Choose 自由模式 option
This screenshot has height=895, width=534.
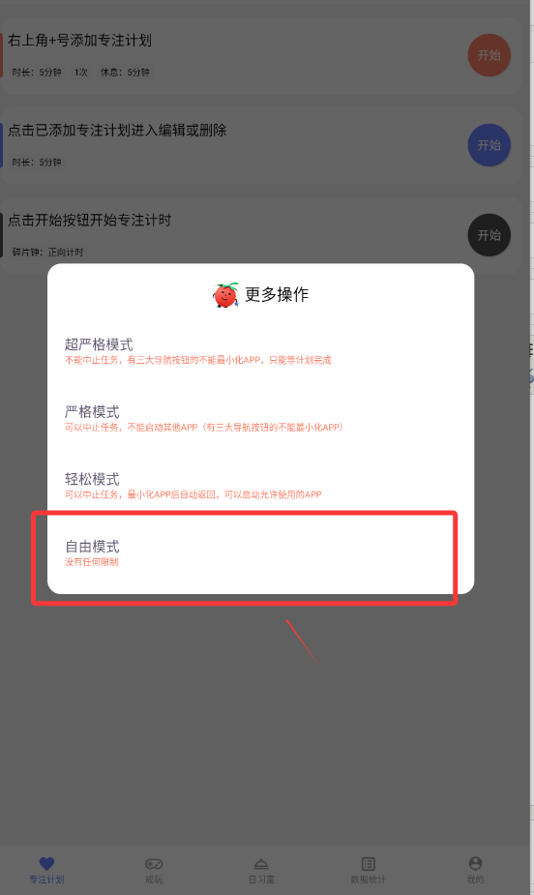click(x=261, y=553)
